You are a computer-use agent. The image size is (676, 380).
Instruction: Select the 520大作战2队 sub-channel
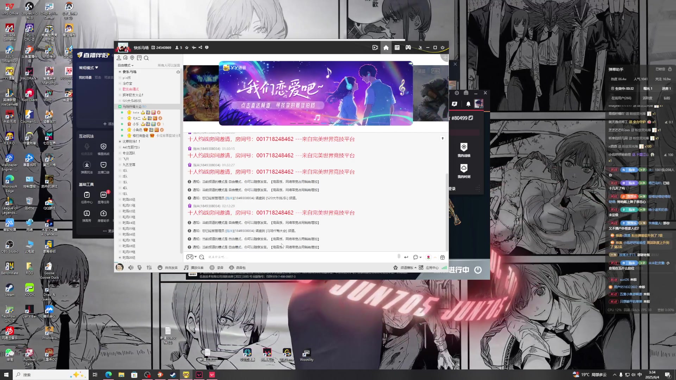pyautogui.click(x=132, y=101)
